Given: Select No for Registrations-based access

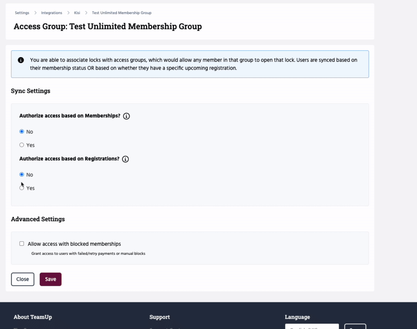Looking at the screenshot, I should (x=22, y=174).
